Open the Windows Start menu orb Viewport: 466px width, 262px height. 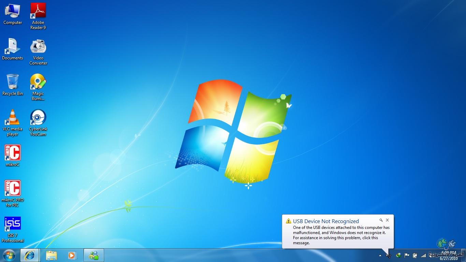coord(9,255)
